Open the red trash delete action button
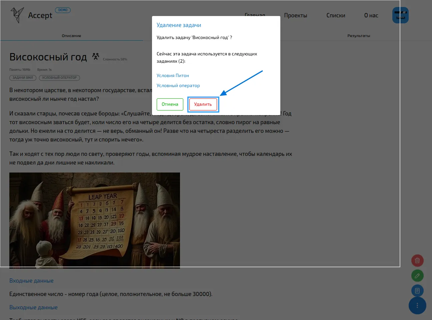This screenshot has height=320, width=432. pyautogui.click(x=417, y=261)
